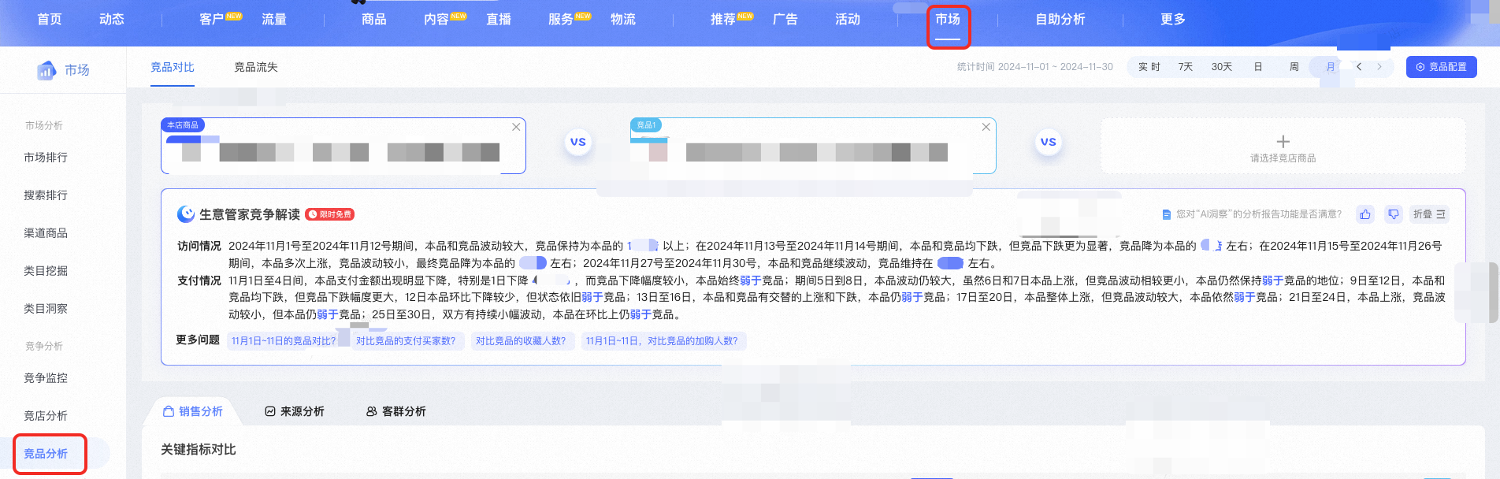Remove 本店商品 card with its X icon
This screenshot has width=1500, height=479.
pyautogui.click(x=516, y=127)
